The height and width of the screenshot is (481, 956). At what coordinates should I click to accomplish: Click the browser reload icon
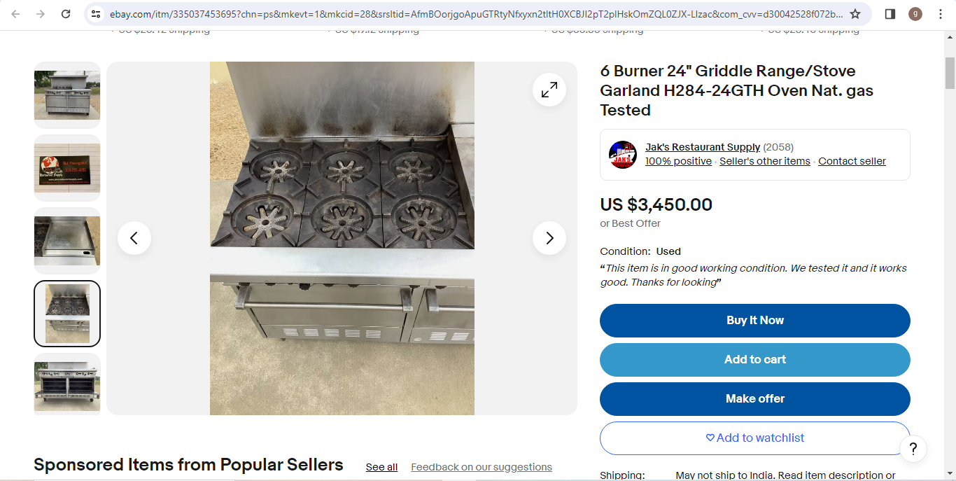coord(66,14)
